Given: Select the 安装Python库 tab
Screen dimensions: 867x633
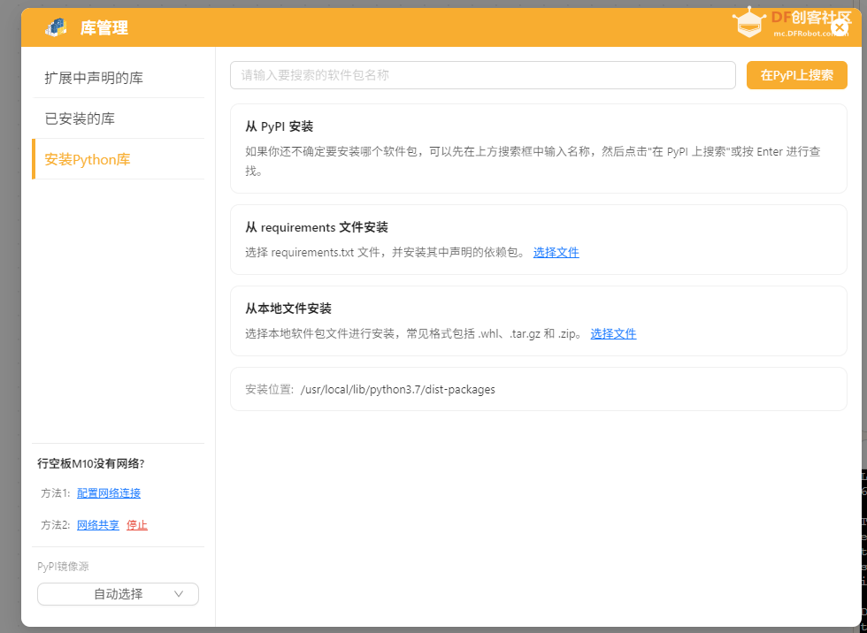Looking at the screenshot, I should tap(119, 159).
